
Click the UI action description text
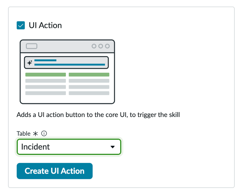98,115
